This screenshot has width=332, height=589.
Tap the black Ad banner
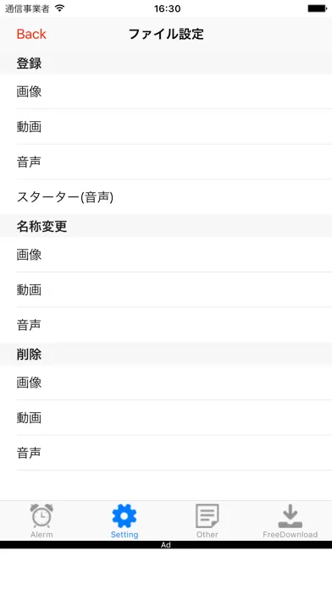click(x=166, y=545)
